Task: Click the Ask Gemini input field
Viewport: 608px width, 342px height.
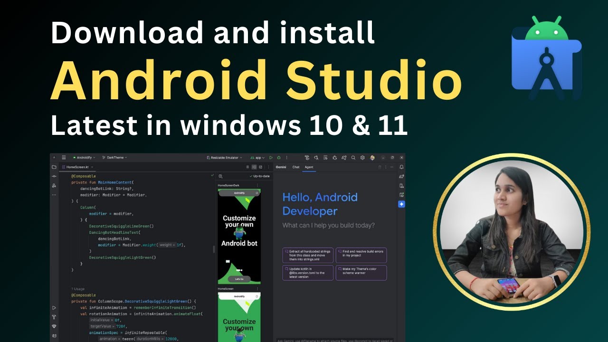Action: [x=335, y=340]
